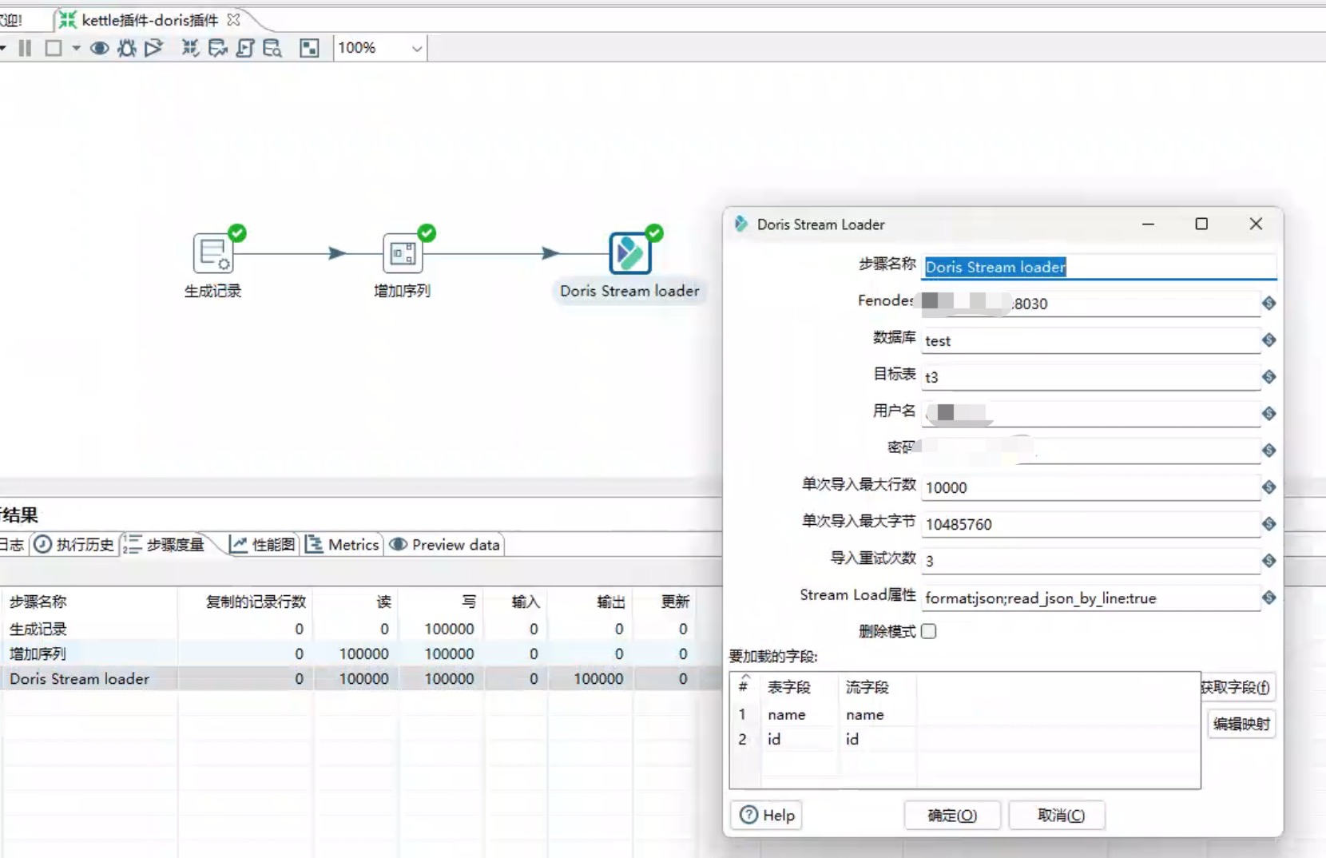Open the 100% zoom level dropdown
This screenshot has height=858, width=1326.
416,49
